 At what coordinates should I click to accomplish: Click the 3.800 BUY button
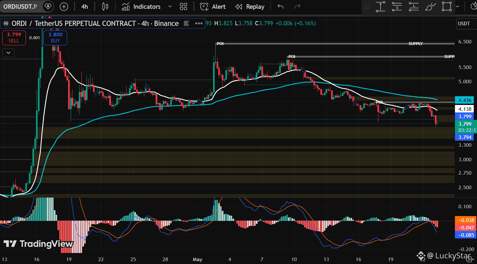(55, 38)
